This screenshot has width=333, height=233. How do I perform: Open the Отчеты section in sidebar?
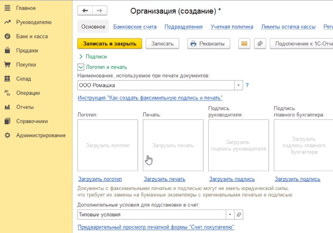25,107
